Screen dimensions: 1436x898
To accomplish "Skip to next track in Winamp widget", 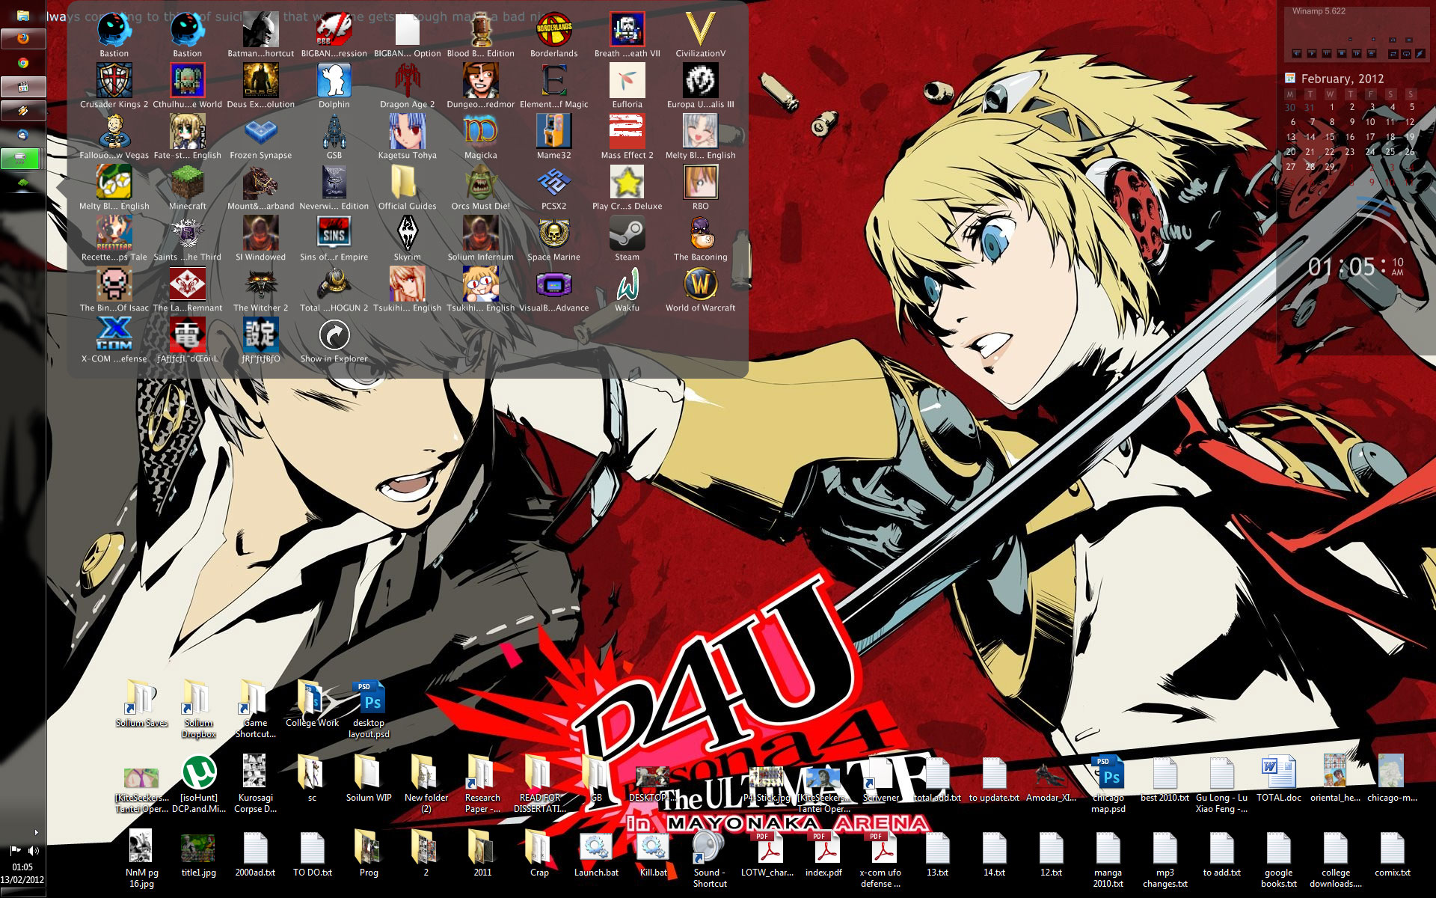I will [1357, 53].
